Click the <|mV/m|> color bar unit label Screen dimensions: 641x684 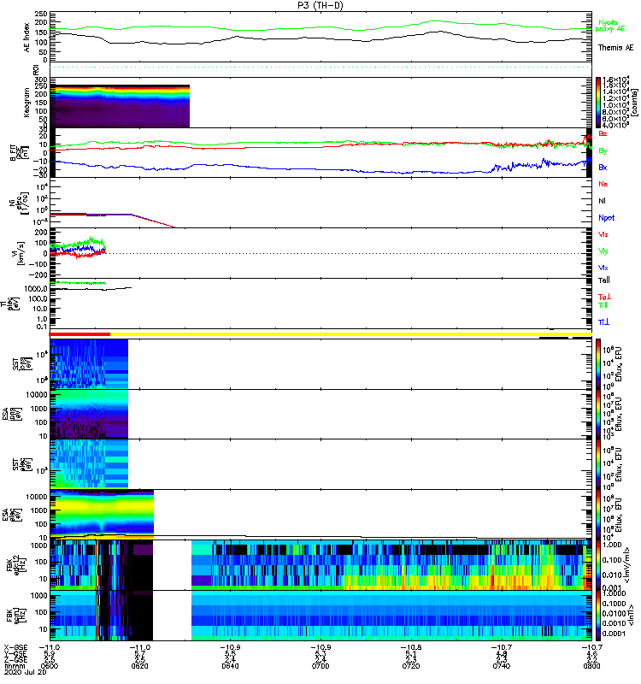coord(627,565)
